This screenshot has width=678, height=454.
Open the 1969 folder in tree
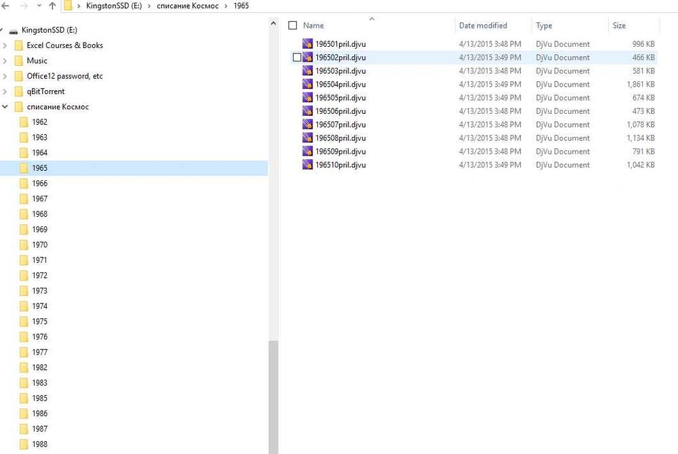coord(39,229)
